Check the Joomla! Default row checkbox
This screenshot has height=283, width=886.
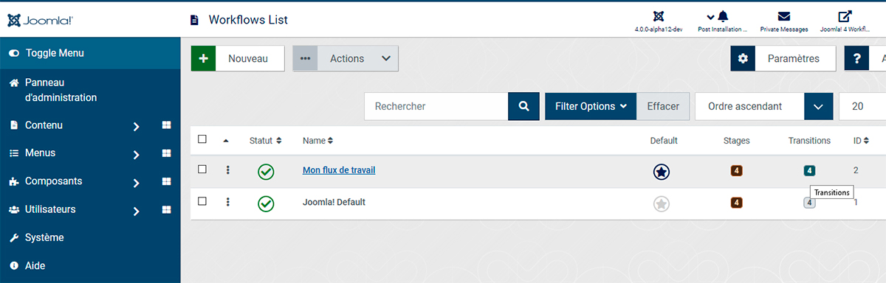click(x=202, y=201)
